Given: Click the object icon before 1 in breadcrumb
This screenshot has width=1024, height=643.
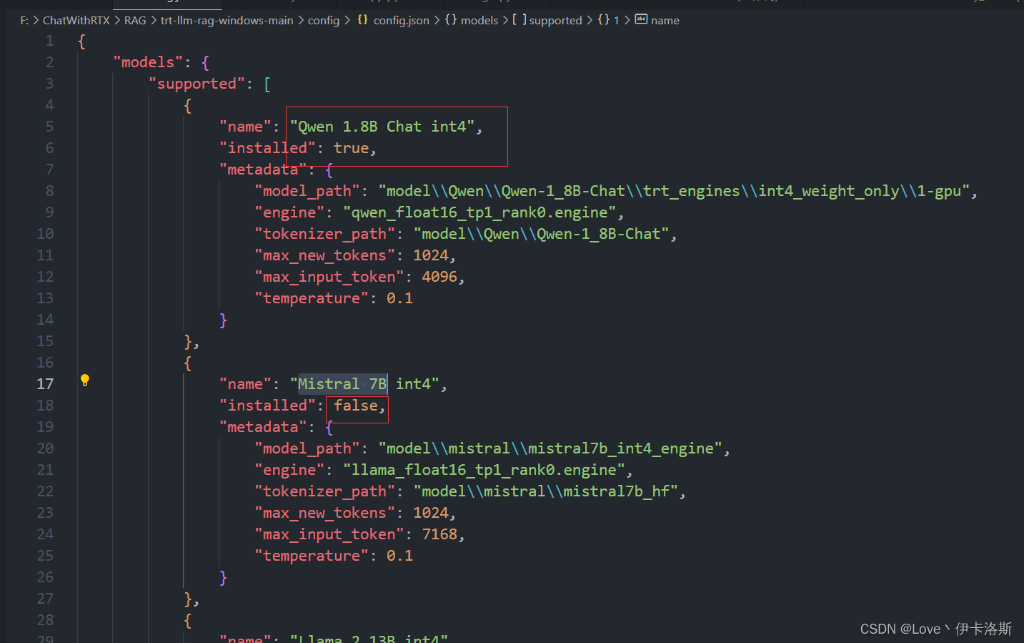Looking at the screenshot, I should pyautogui.click(x=604, y=20).
